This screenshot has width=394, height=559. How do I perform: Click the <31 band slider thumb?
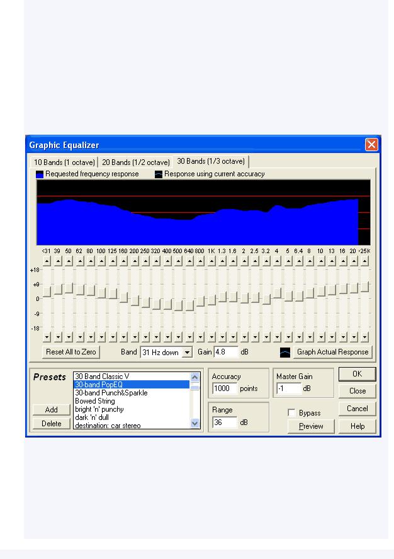point(47,291)
